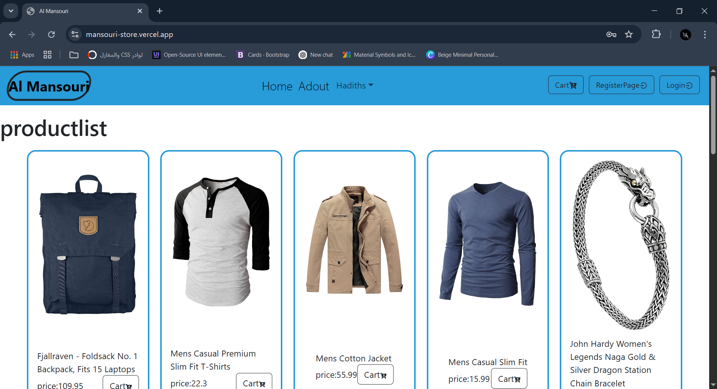The width and height of the screenshot is (717, 389).
Task: Open the browser extensions puzzle icon
Action: (656, 34)
